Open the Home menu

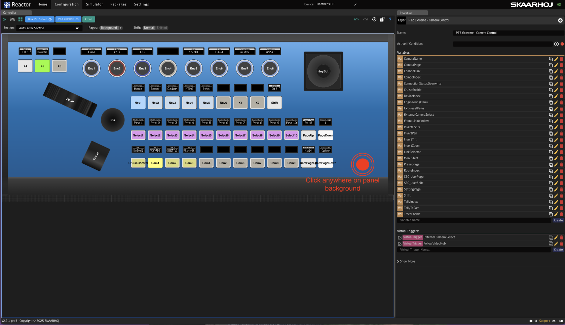click(42, 4)
